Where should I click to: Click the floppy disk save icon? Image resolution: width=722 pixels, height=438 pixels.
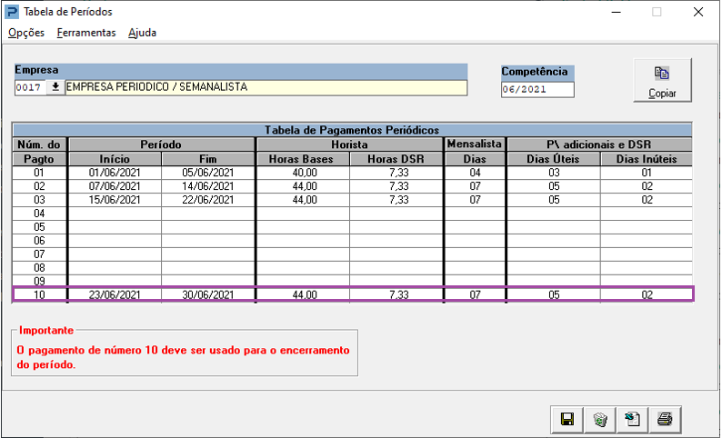567,420
